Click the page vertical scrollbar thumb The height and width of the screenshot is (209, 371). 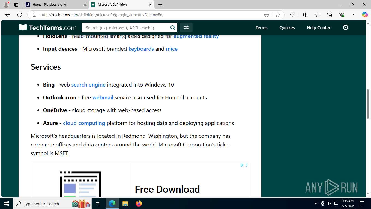coord(368,104)
